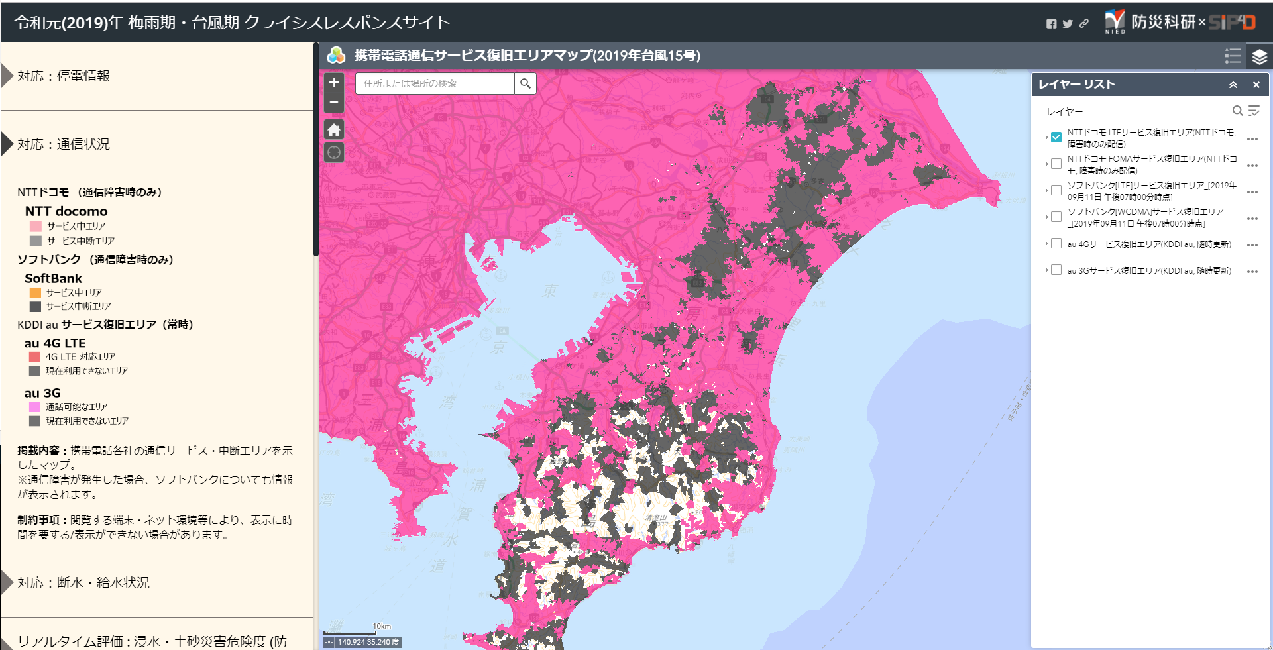Expand au 4G layer tree arrow
Screen dimensions: 1273x650
click(x=1046, y=243)
